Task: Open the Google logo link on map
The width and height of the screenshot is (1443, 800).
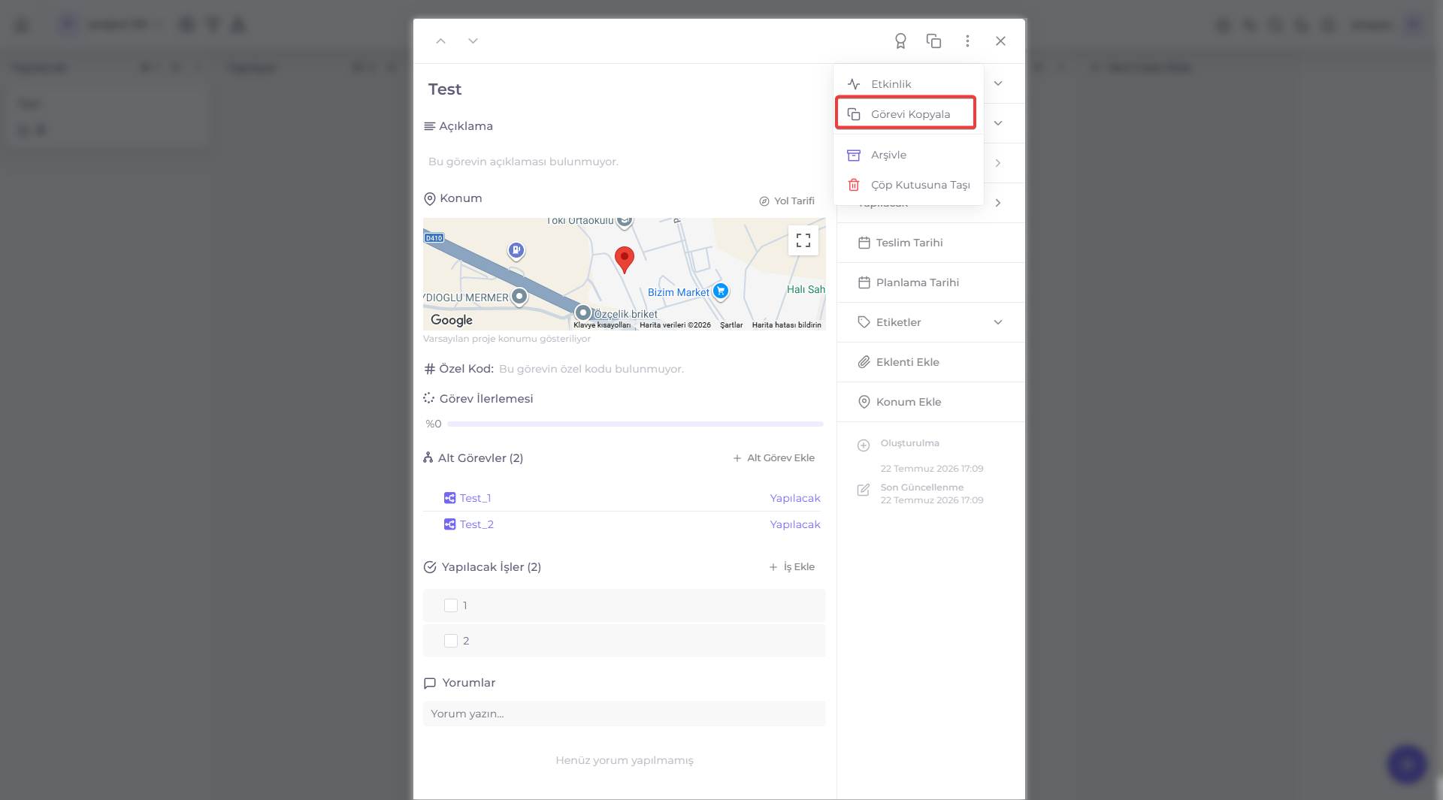Action: coord(452,320)
